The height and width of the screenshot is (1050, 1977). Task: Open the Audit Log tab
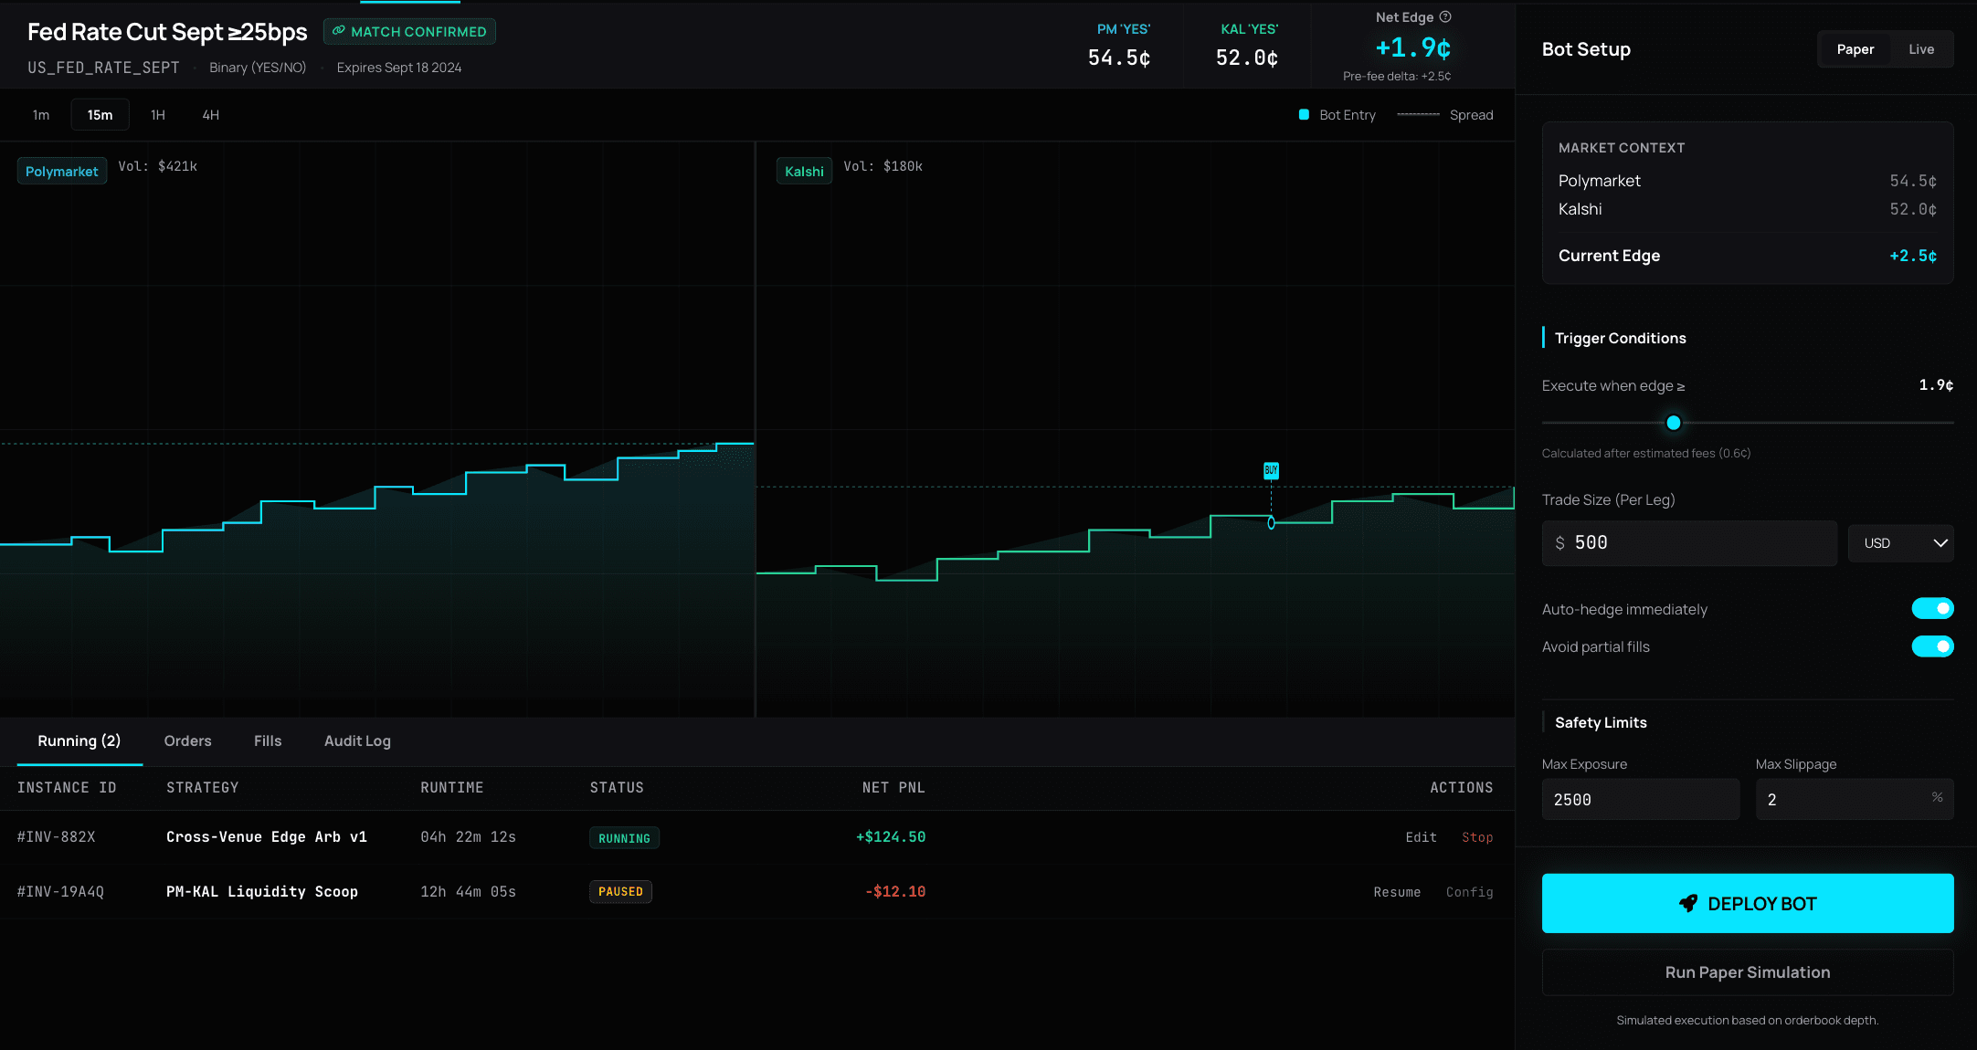(357, 740)
